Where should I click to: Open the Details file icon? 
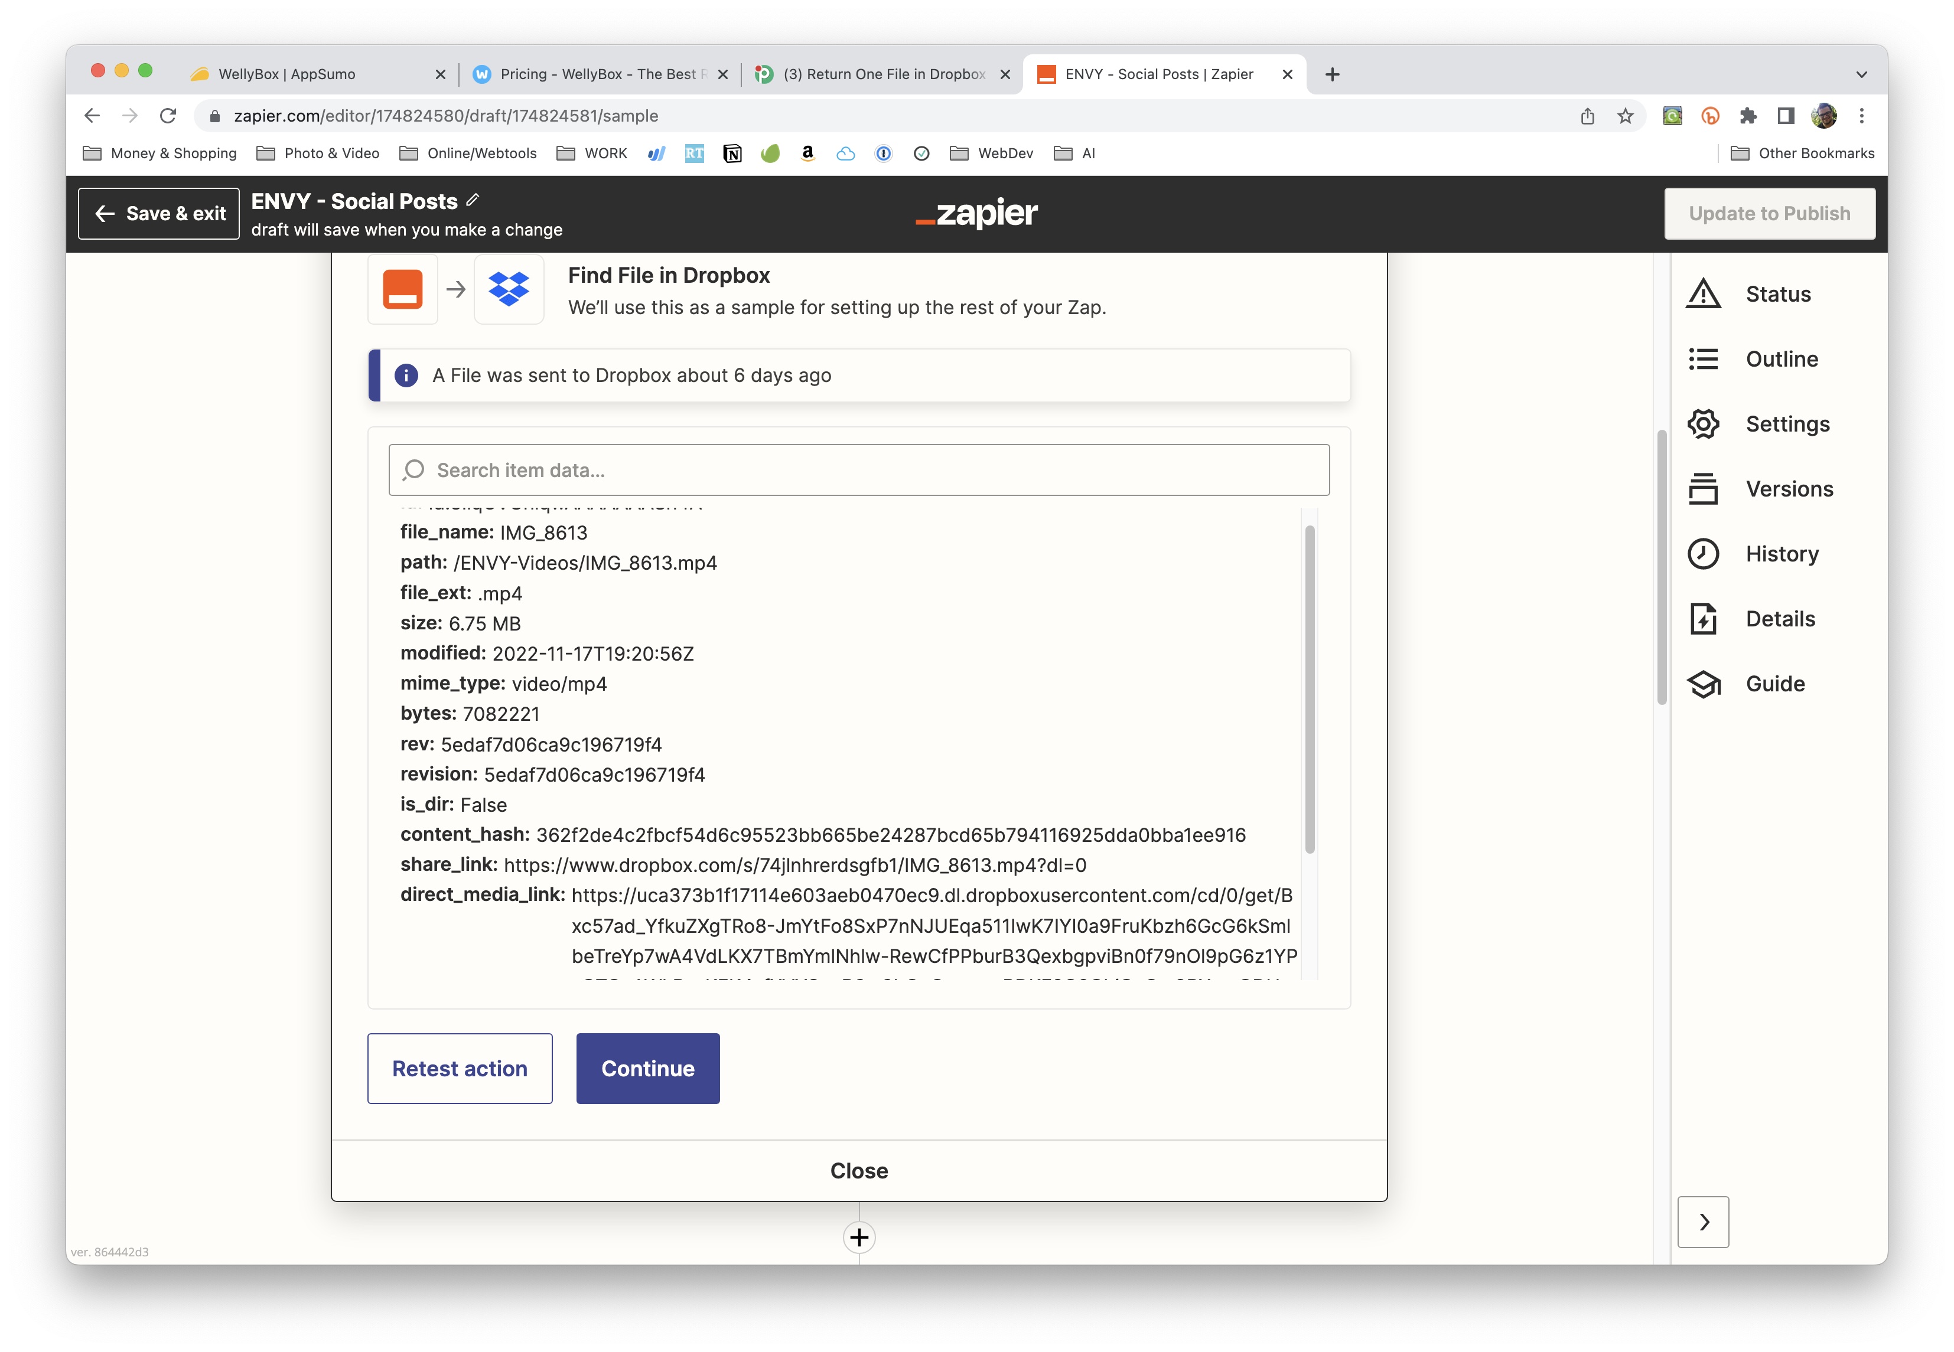coord(1702,618)
